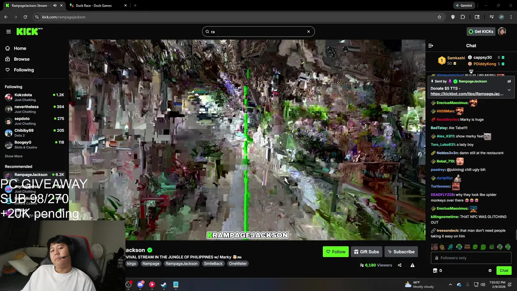
Task: Click Alex_K911 username in chat
Action: (x=446, y=136)
